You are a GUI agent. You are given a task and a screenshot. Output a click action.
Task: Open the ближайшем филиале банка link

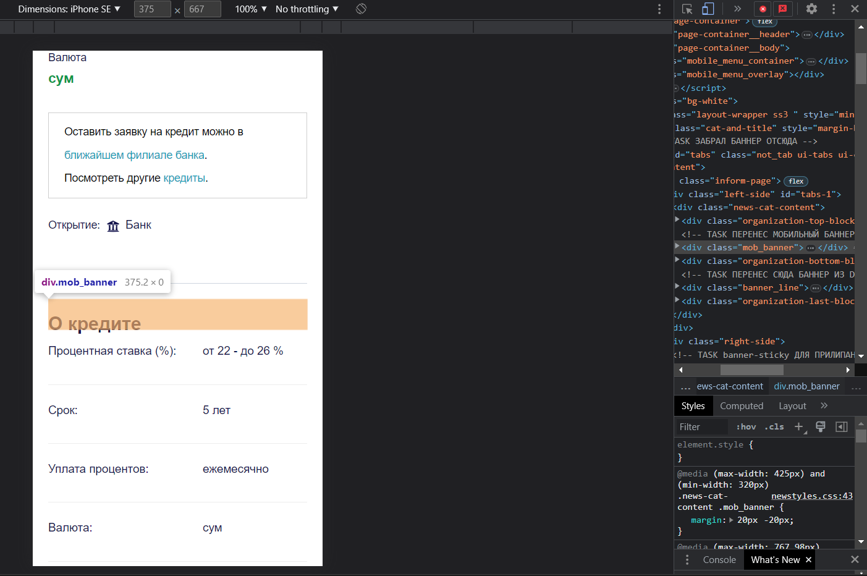(134, 155)
